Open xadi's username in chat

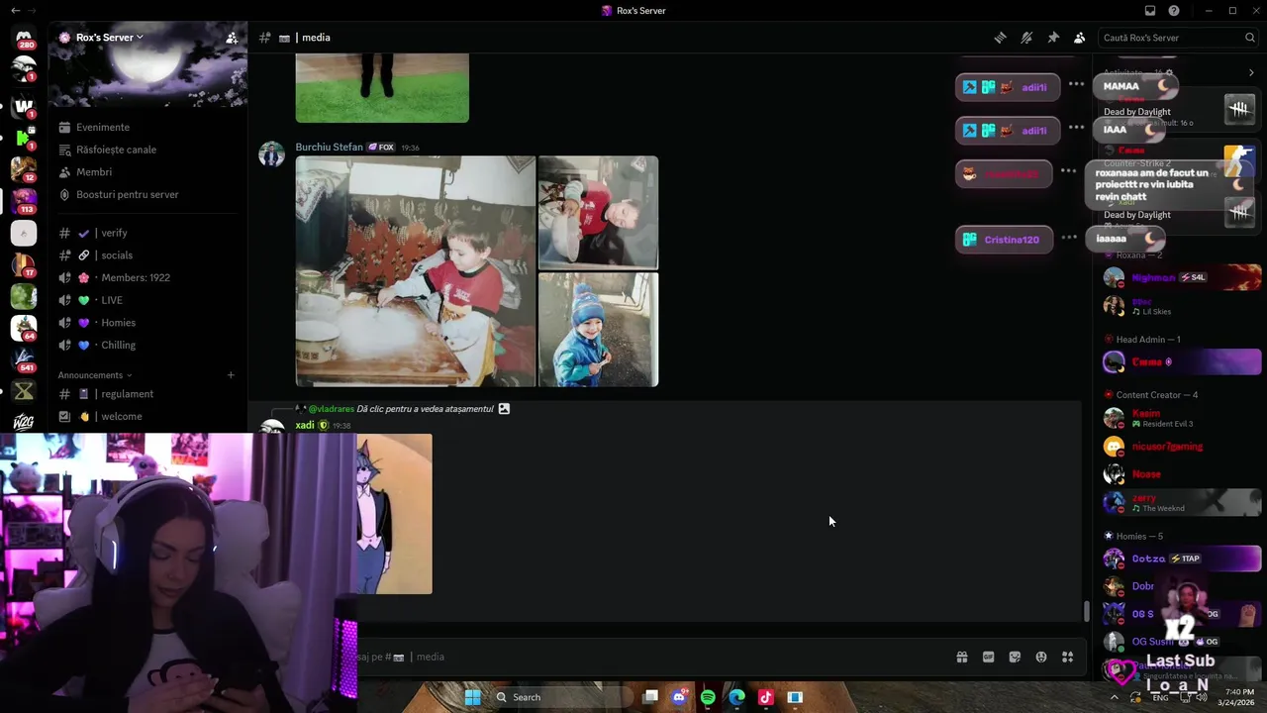tap(305, 425)
